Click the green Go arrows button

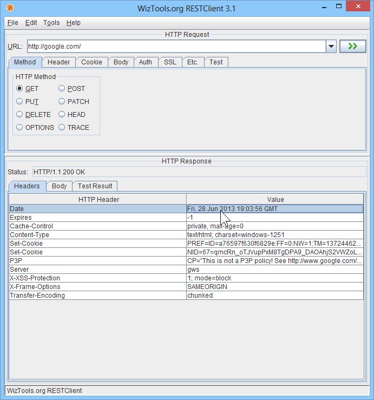click(x=353, y=47)
